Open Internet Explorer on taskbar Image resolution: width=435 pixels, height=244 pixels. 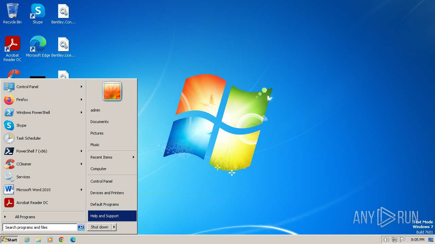pyautogui.click(x=27, y=240)
